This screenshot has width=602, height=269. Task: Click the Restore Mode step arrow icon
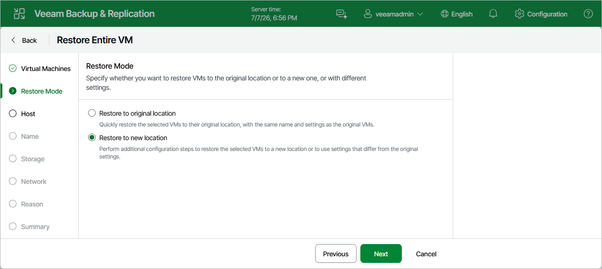[x=13, y=91]
